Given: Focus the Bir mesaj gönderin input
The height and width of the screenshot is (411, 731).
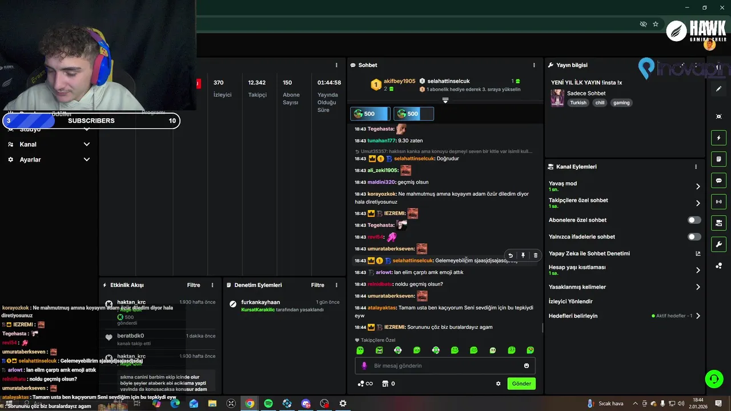Looking at the screenshot, I should click(x=445, y=365).
